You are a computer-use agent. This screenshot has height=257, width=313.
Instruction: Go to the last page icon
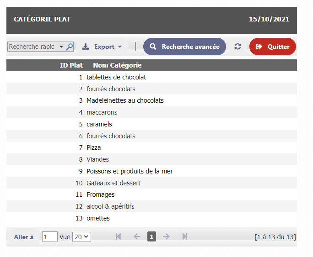(185, 236)
